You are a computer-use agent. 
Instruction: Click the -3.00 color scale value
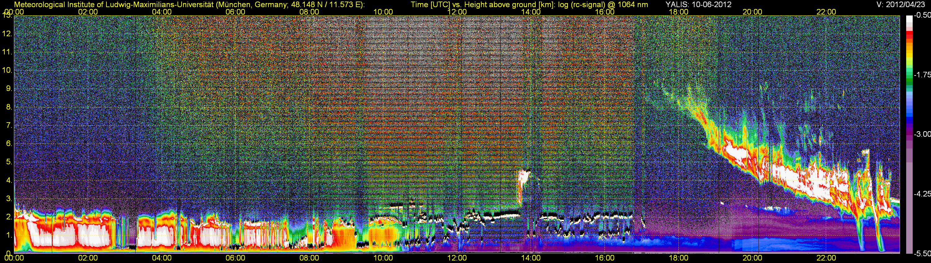[922, 134]
